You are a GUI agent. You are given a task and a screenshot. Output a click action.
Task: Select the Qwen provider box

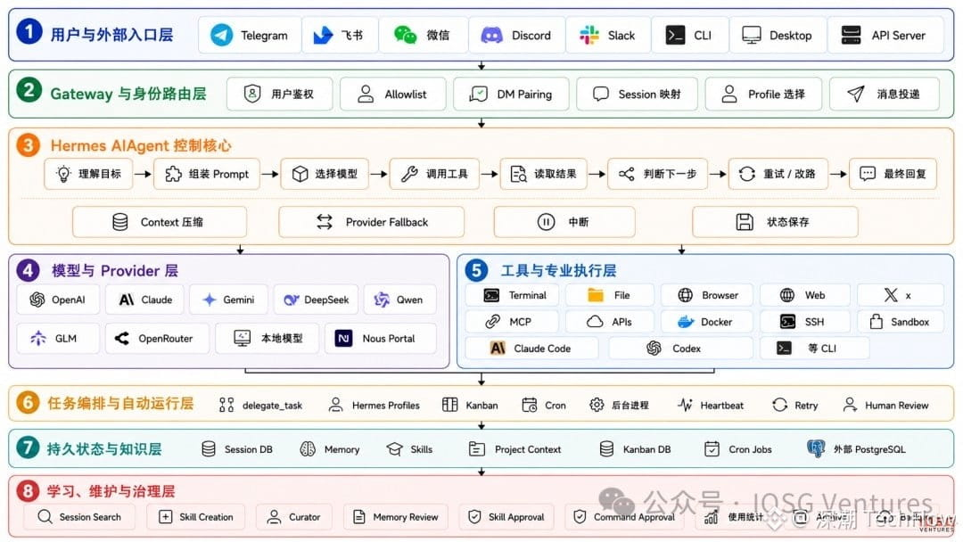pyautogui.click(x=399, y=300)
